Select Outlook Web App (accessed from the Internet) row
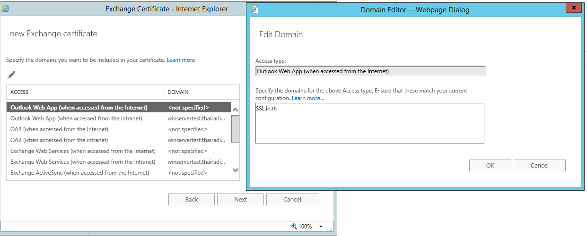The width and height of the screenshot is (587, 236). point(79,108)
